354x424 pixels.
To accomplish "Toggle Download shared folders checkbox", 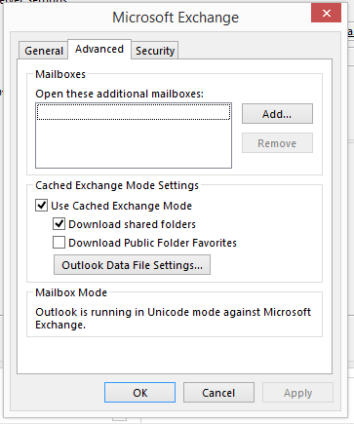I will click(59, 224).
